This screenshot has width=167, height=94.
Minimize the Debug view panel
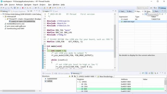point(37,11)
